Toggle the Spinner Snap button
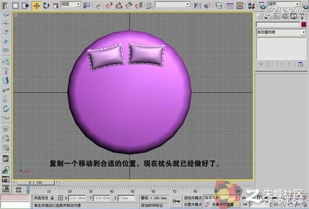The image size is (309, 209). click(x=139, y=6)
